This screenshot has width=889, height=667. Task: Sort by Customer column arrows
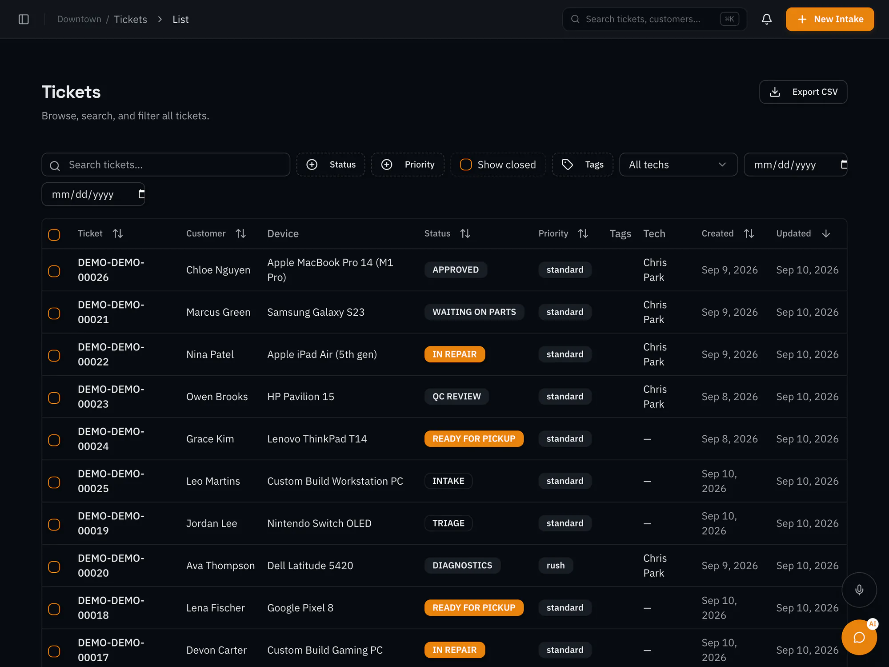pyautogui.click(x=241, y=233)
